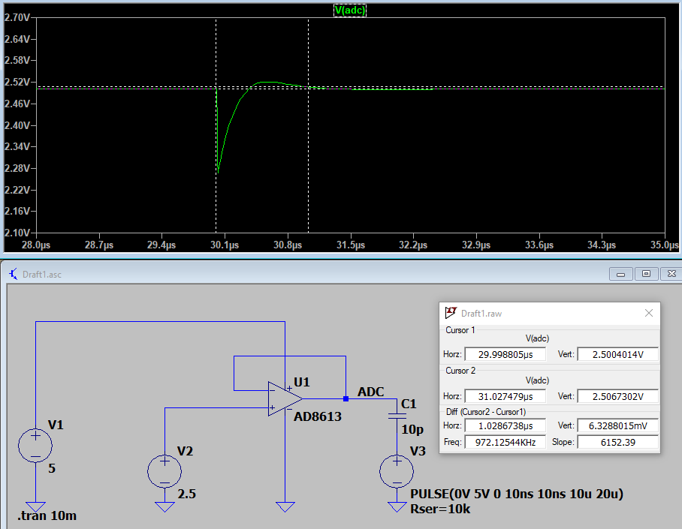Click the 35.0µs x-axis label
The height and width of the screenshot is (529, 682).
pos(664,245)
